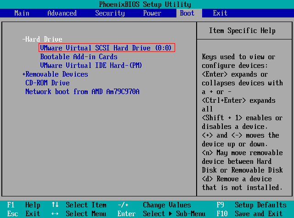Click help text '<Shift + 1> enables or'
Viewport: 294px width, 218px height.
[242, 118]
